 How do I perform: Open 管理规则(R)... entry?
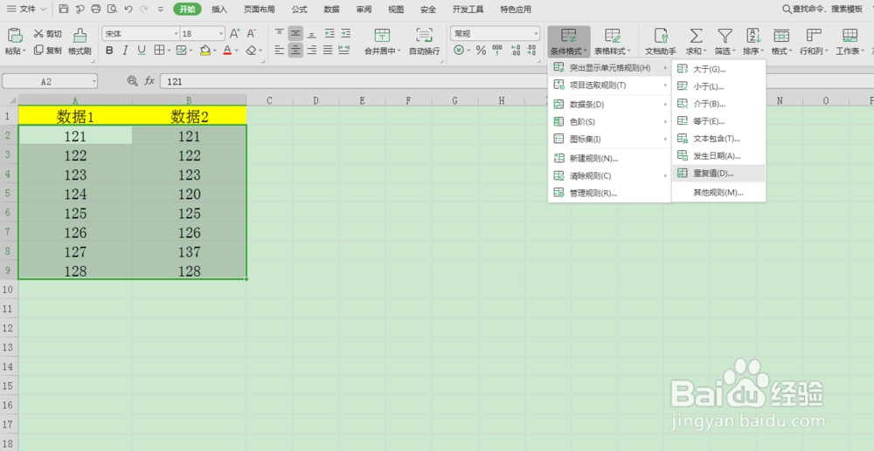pos(610,193)
